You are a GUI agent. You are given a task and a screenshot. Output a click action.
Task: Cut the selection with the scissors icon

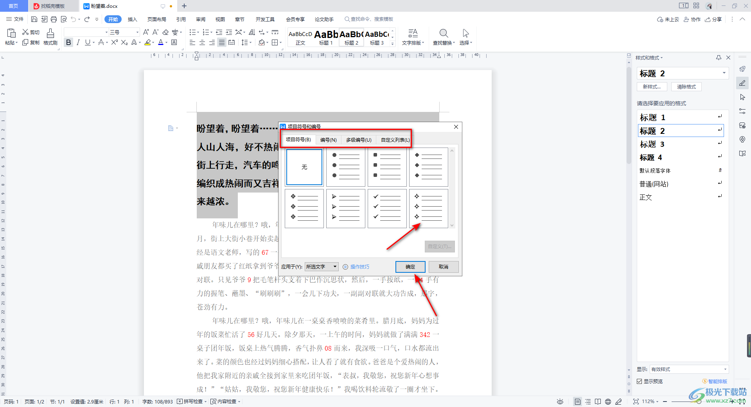tap(25, 32)
